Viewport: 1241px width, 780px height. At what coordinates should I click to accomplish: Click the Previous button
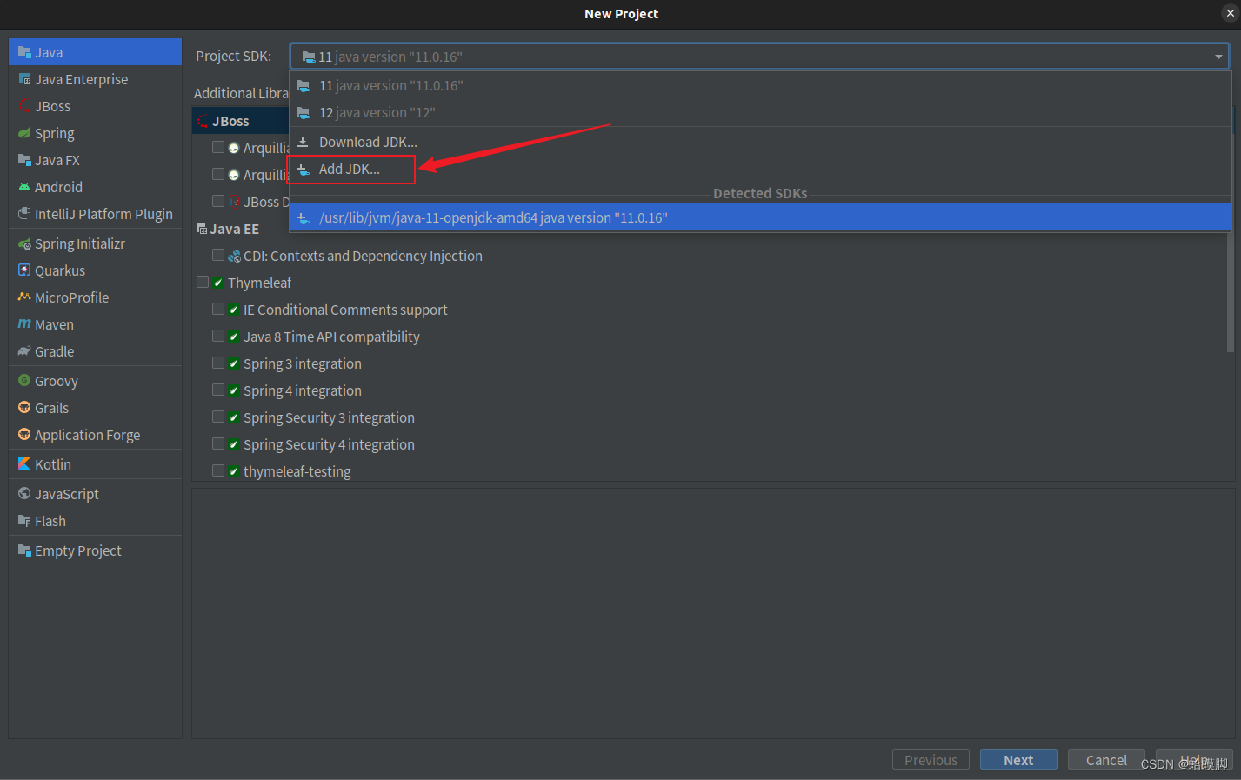click(931, 760)
